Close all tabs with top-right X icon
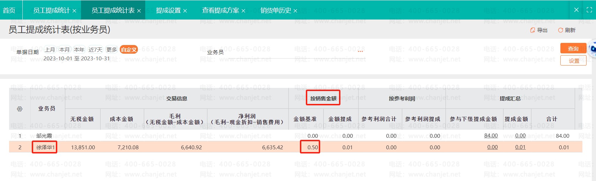The height and width of the screenshot is (181, 596). (x=576, y=10)
